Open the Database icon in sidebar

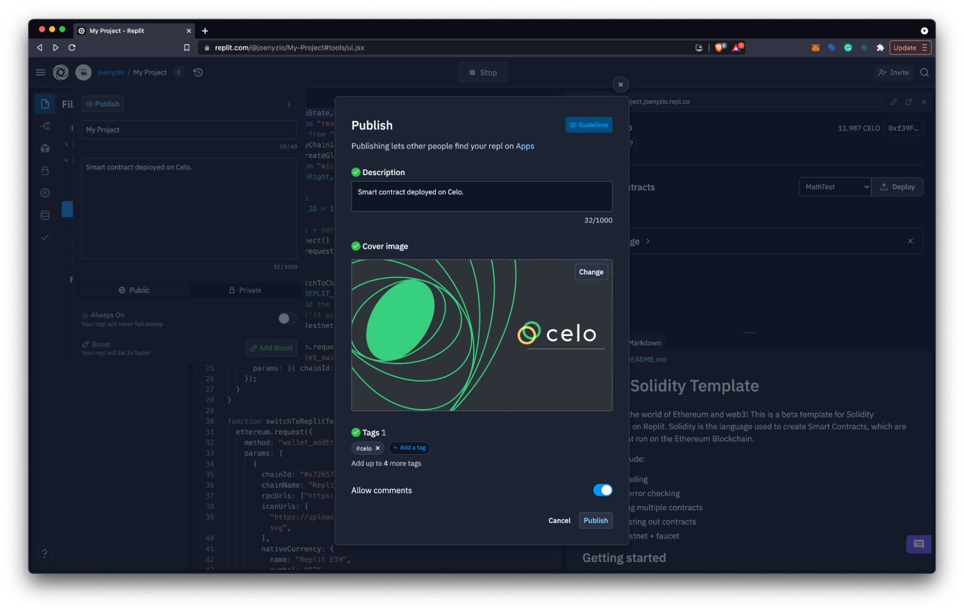(45, 215)
